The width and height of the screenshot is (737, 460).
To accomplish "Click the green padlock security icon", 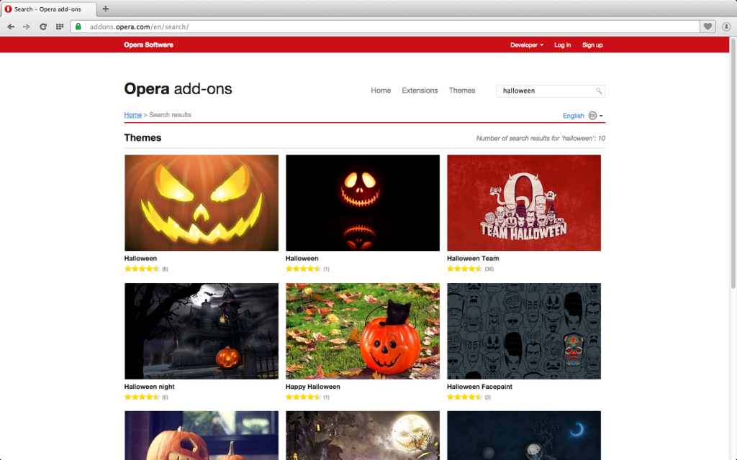I will [x=78, y=27].
